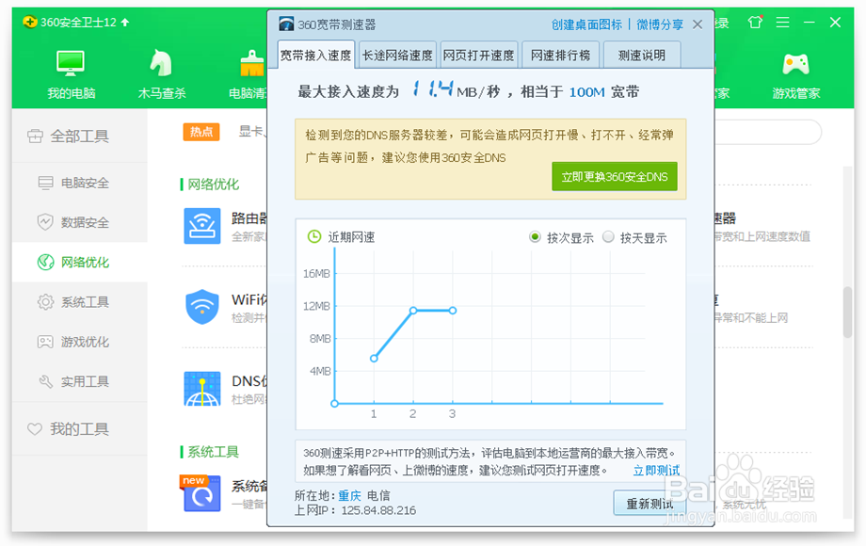Click the 重庆 location link
Screen dimensions: 866x546
pos(349,496)
